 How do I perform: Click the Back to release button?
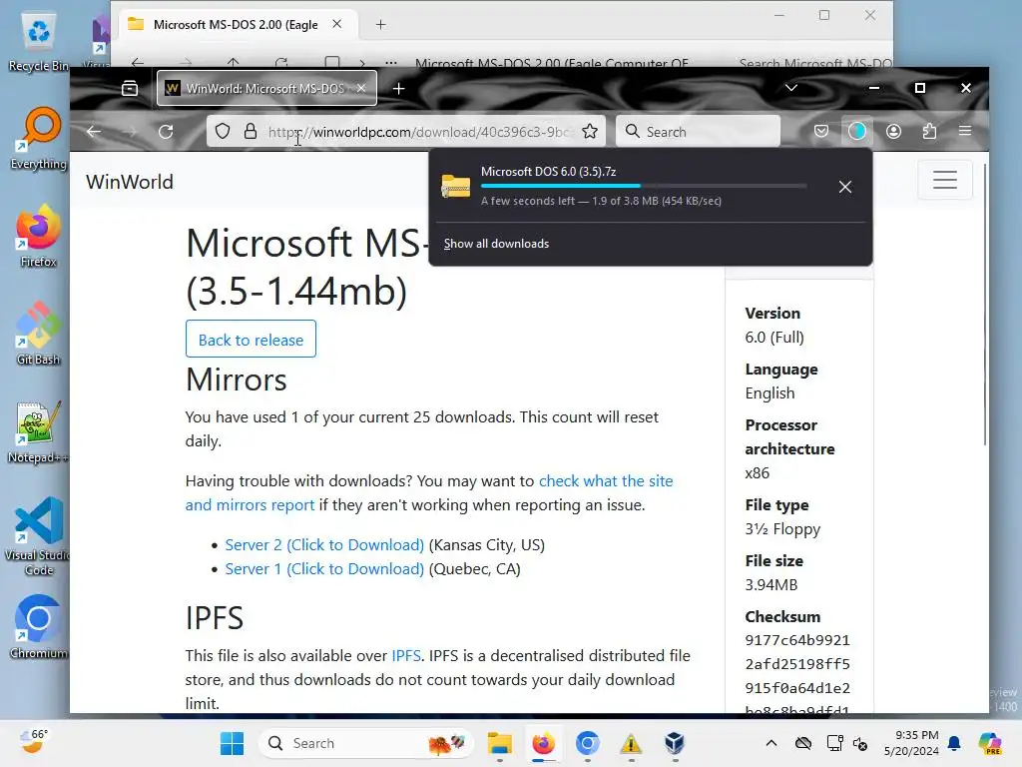(x=251, y=340)
